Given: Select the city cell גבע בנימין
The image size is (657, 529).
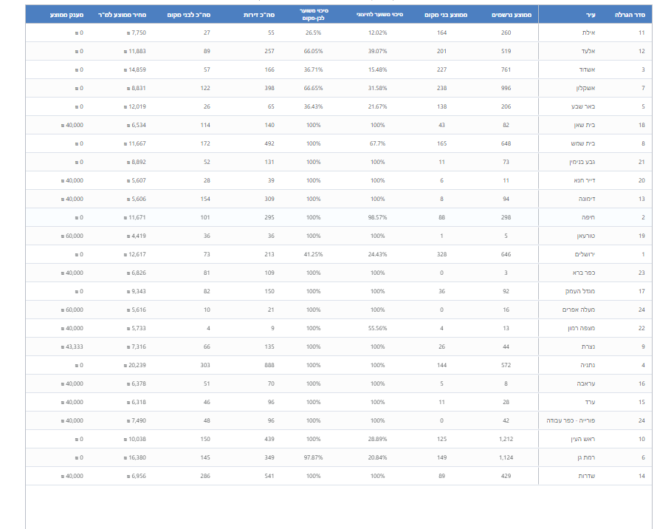Looking at the screenshot, I should [x=582, y=162].
